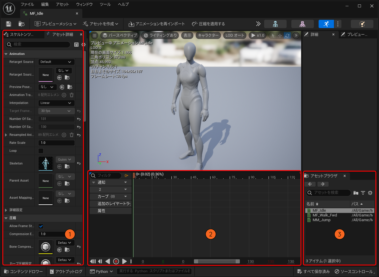Open asset browser settings gear icon
379x277 pixels.
[370, 193]
